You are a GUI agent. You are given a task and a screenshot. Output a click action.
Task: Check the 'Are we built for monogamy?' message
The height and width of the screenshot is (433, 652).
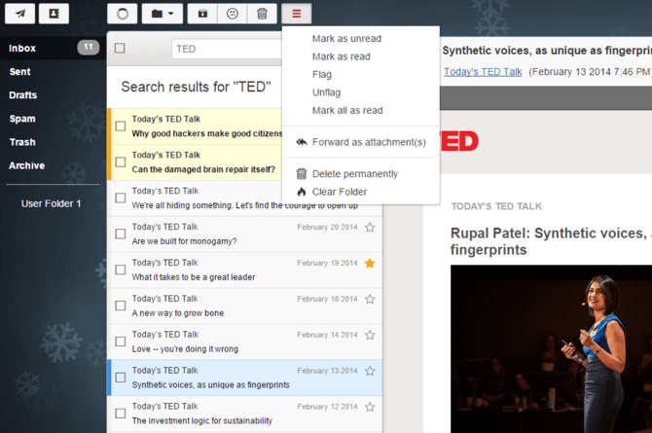click(x=121, y=234)
